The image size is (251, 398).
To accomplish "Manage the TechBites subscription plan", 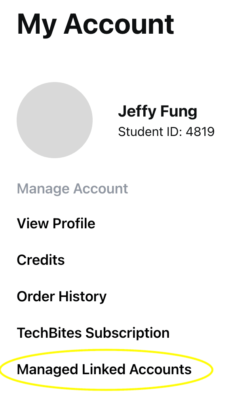I will point(93,333).
